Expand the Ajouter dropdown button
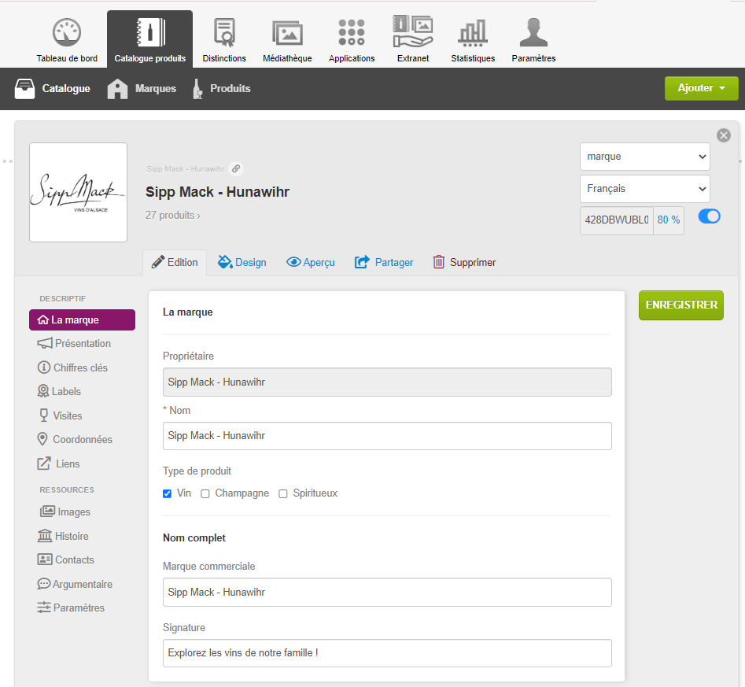The image size is (745, 687). 701,88
